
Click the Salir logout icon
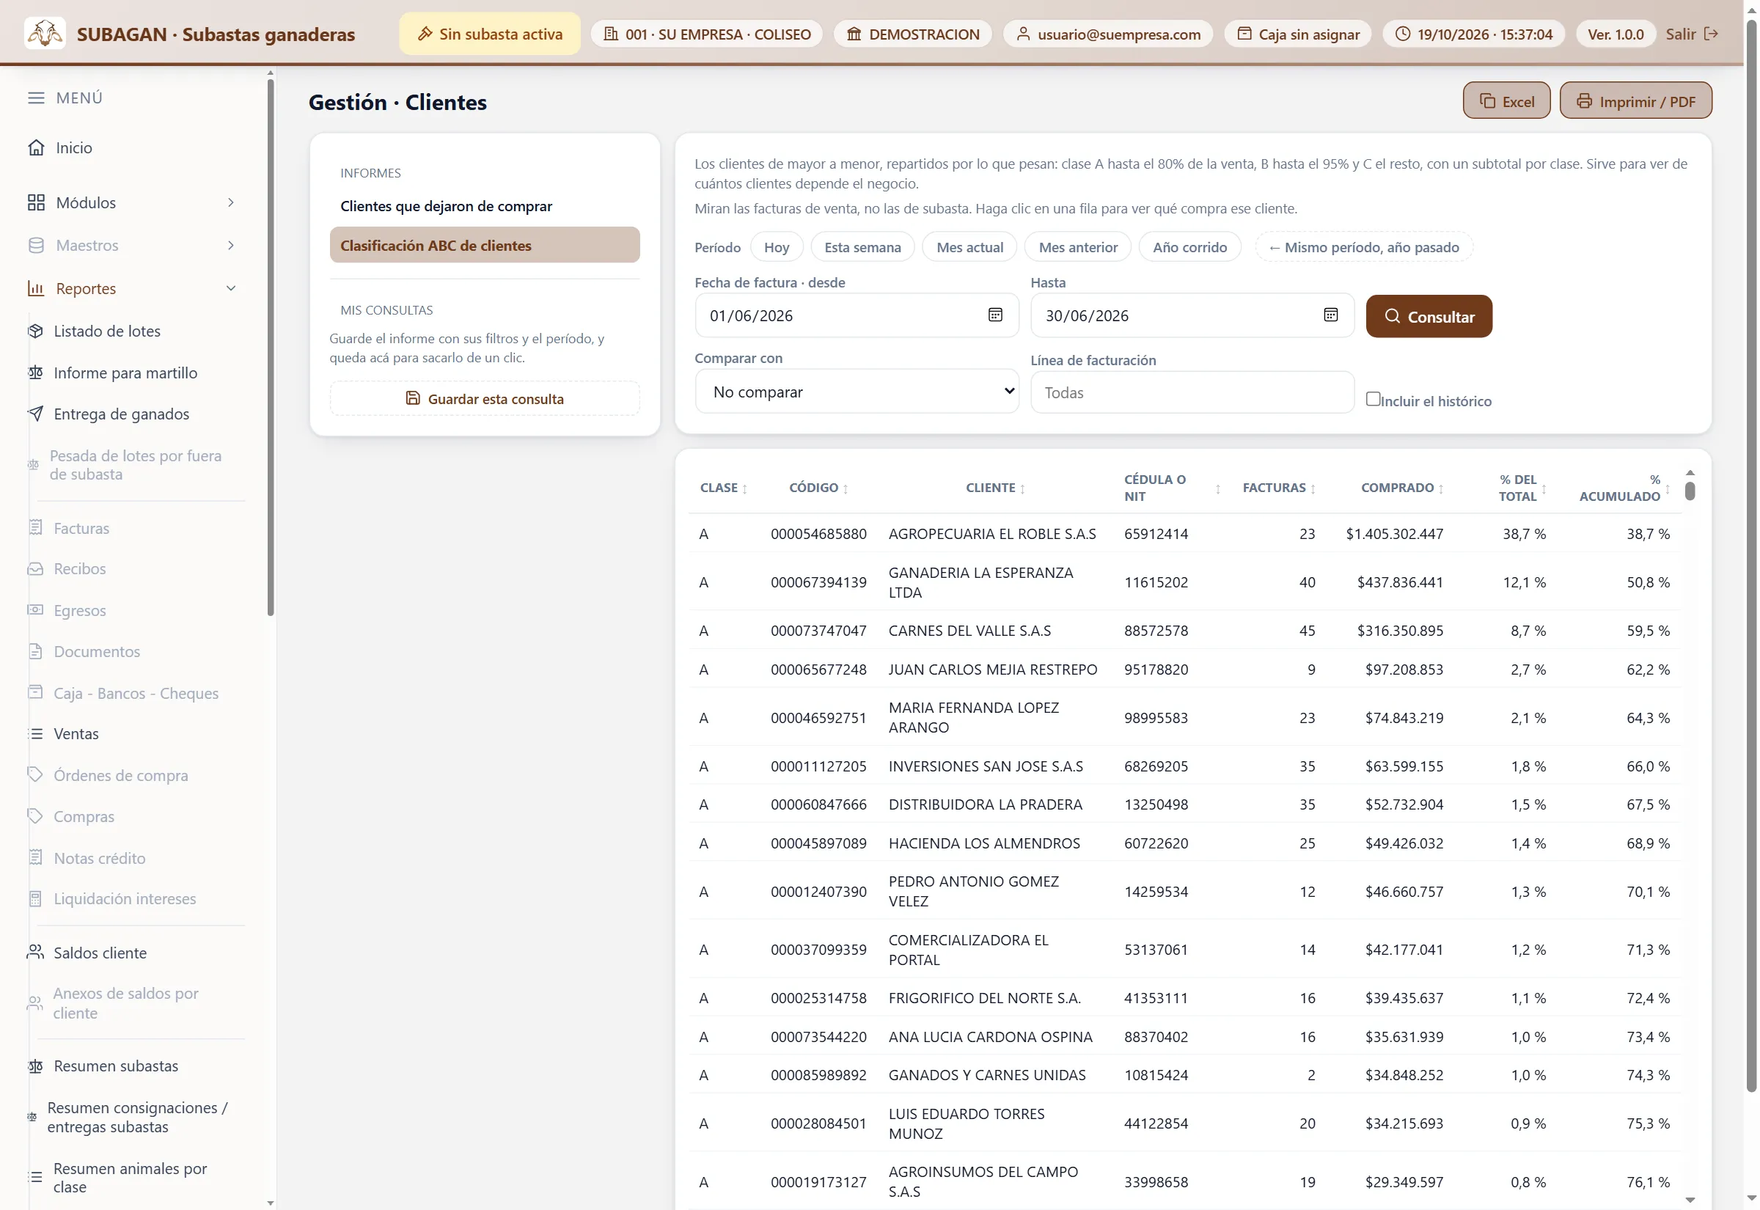click(1711, 33)
